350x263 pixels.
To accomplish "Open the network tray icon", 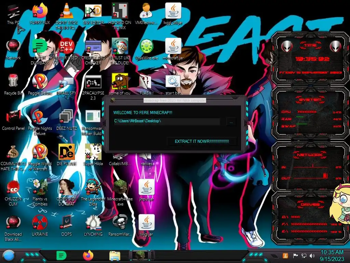I will 304,255.
